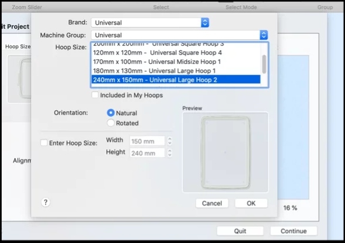Click the Width field showing 150 mm
The height and width of the screenshot is (243, 345).
point(147,141)
